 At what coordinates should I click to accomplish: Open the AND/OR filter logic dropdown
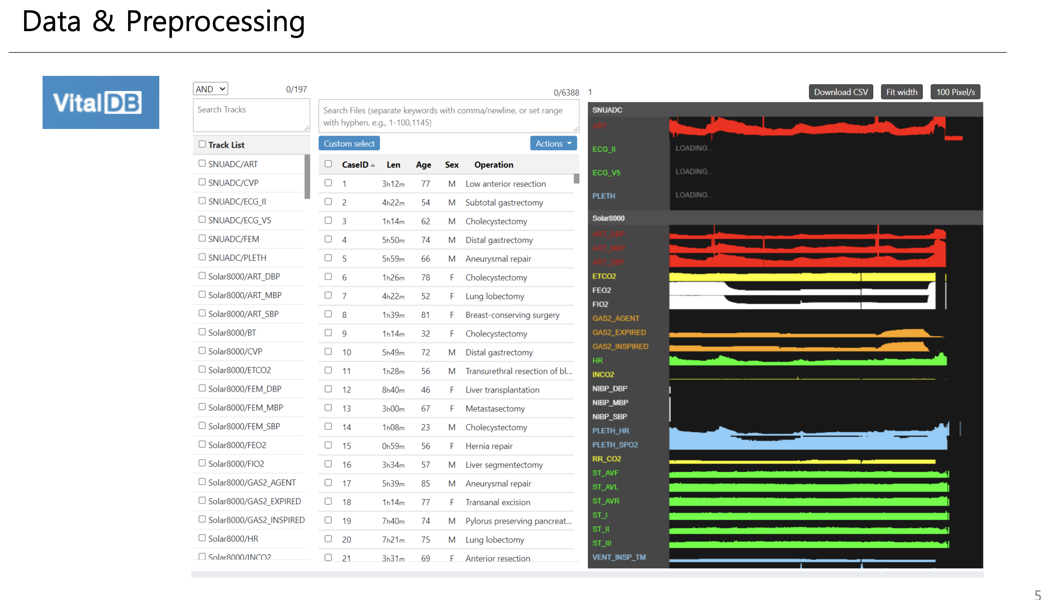point(210,88)
